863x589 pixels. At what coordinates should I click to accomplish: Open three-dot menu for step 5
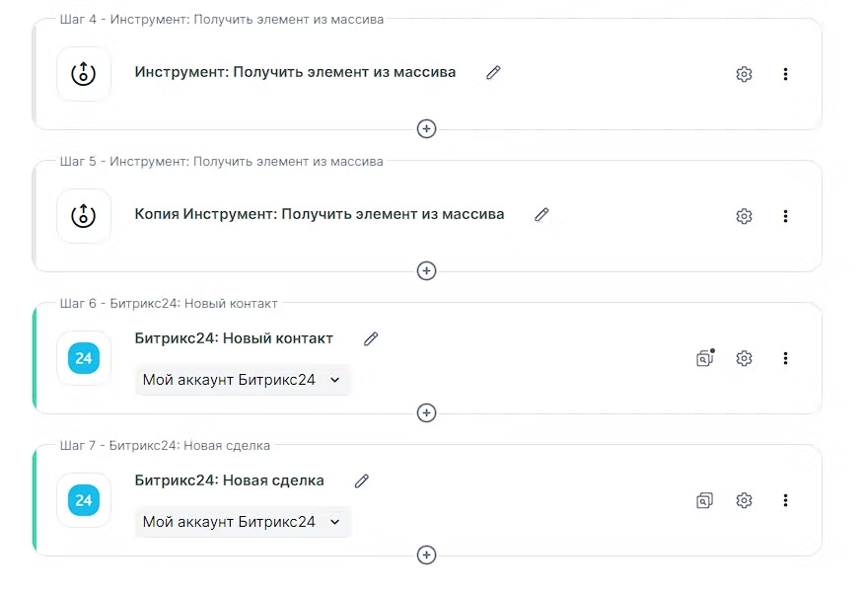(785, 216)
